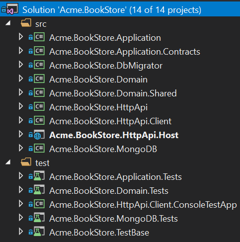240x242 pixels.
Task: Expand the Acme.BookStore.HttpApi.Client project node
Action: pyautogui.click(x=21, y=120)
